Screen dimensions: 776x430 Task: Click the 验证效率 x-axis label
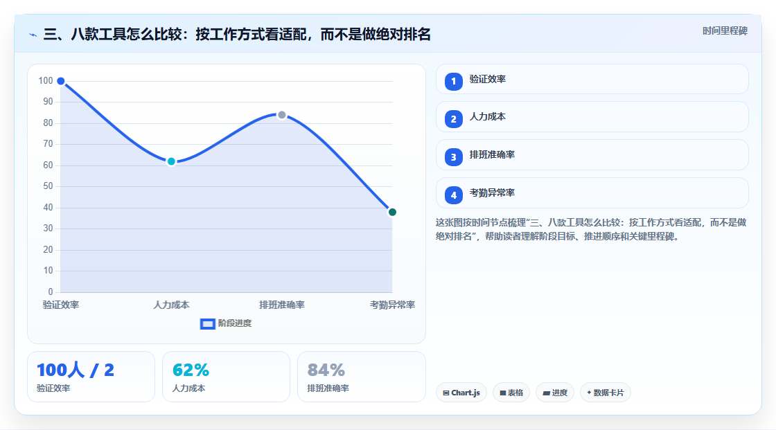pyautogui.click(x=61, y=305)
